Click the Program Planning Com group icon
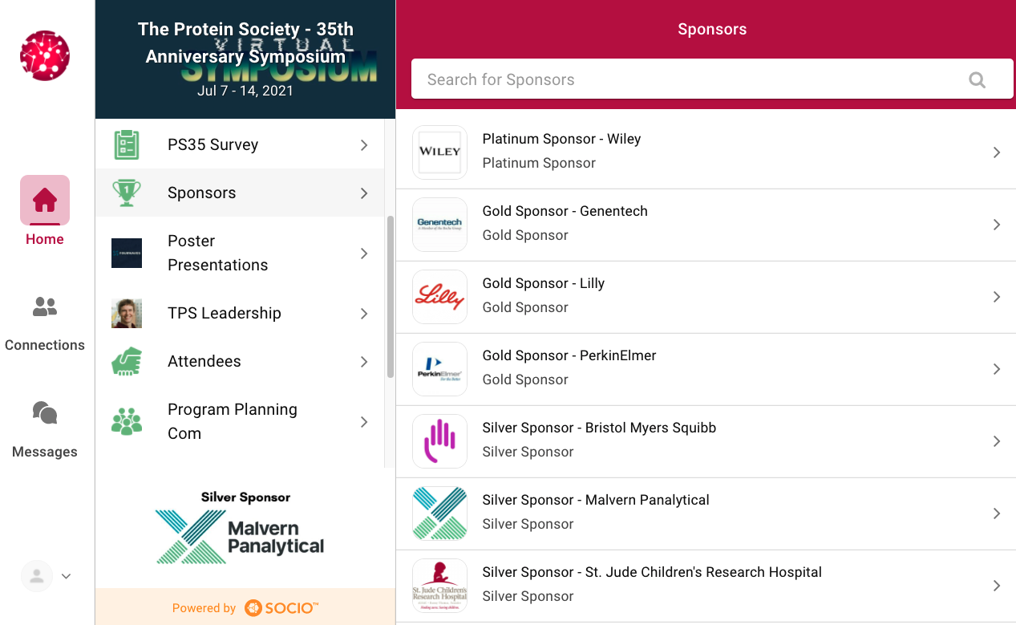 coord(127,421)
